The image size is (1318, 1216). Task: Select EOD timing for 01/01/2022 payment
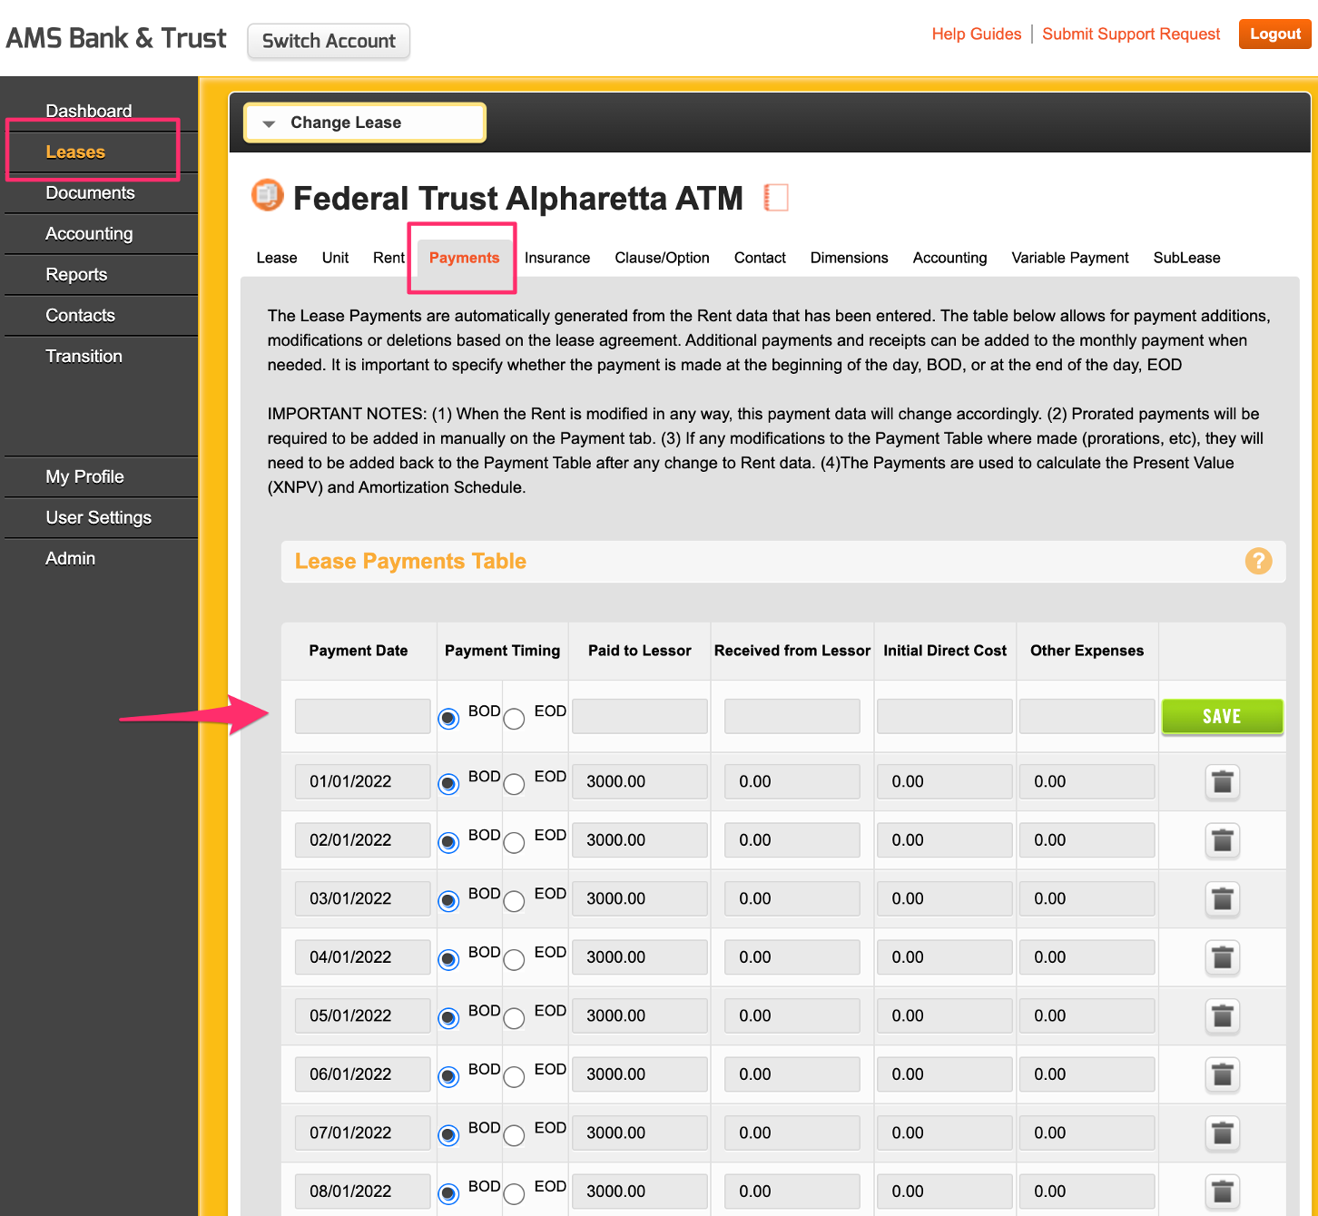click(x=514, y=784)
